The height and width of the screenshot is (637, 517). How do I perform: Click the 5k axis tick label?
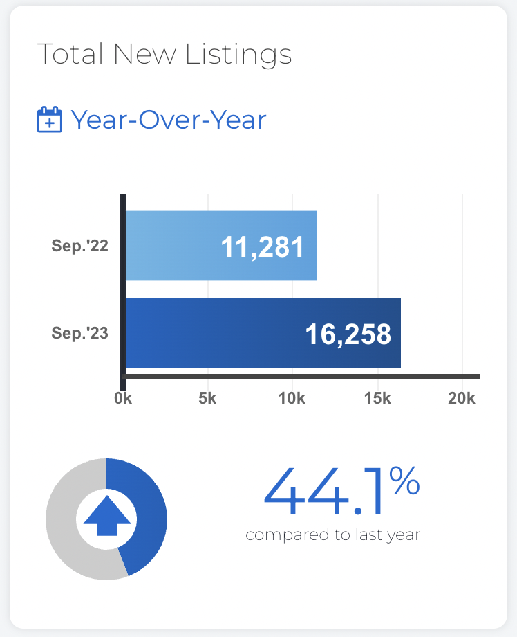tap(207, 399)
